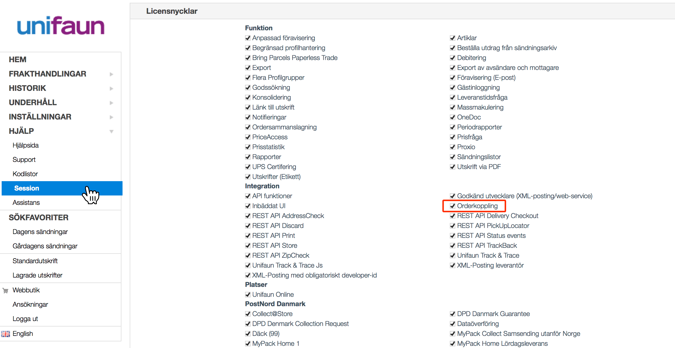Open the Kodlistor page

[25, 174]
